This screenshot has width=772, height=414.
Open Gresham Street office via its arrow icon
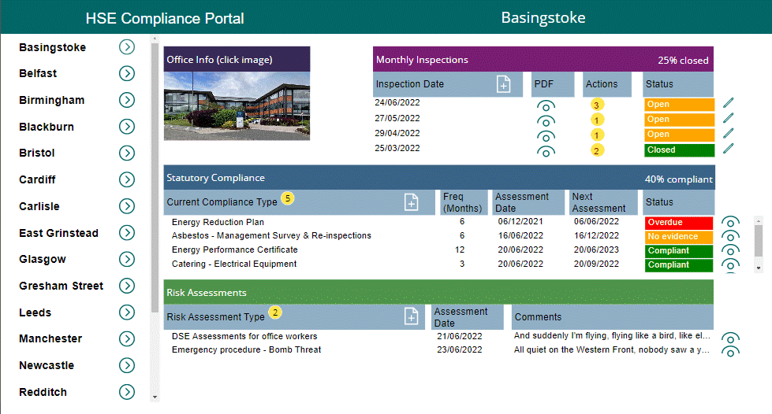(x=127, y=286)
